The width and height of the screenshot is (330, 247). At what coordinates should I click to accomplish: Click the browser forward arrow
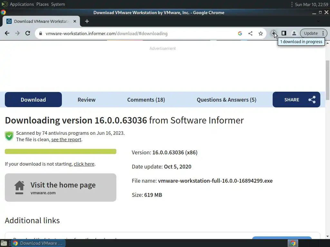tap(17, 33)
